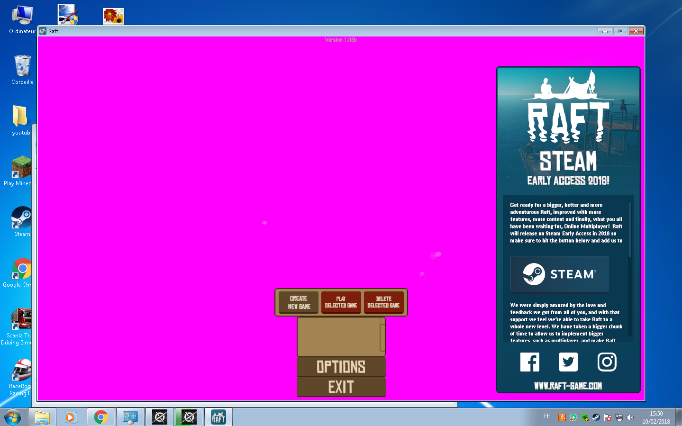Click the green Razer tray icon

[x=585, y=417]
